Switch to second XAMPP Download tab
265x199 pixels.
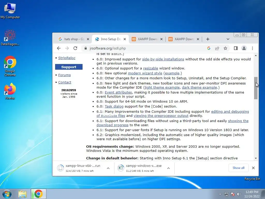coord(184,39)
